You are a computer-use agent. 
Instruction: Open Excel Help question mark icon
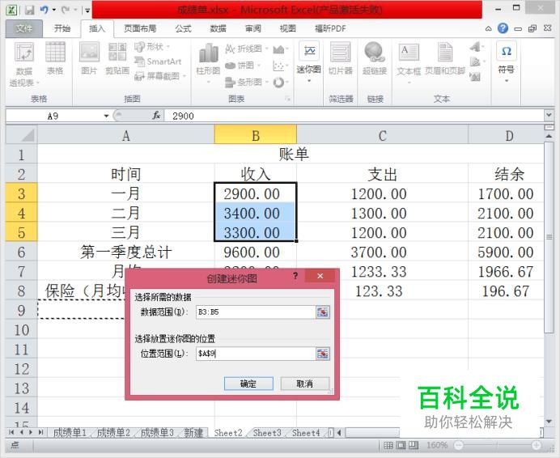click(503, 28)
